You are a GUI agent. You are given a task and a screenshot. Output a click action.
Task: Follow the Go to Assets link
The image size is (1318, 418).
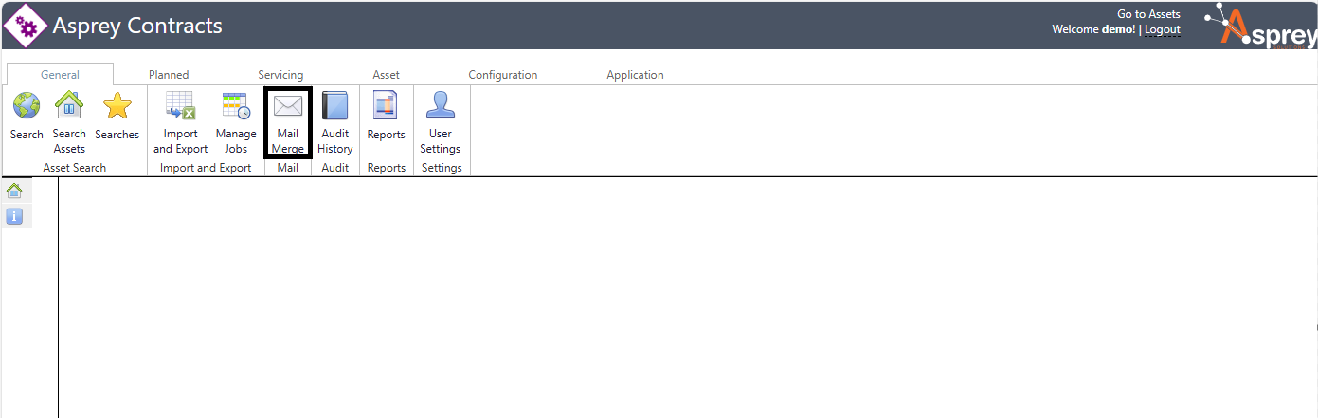point(1148,14)
